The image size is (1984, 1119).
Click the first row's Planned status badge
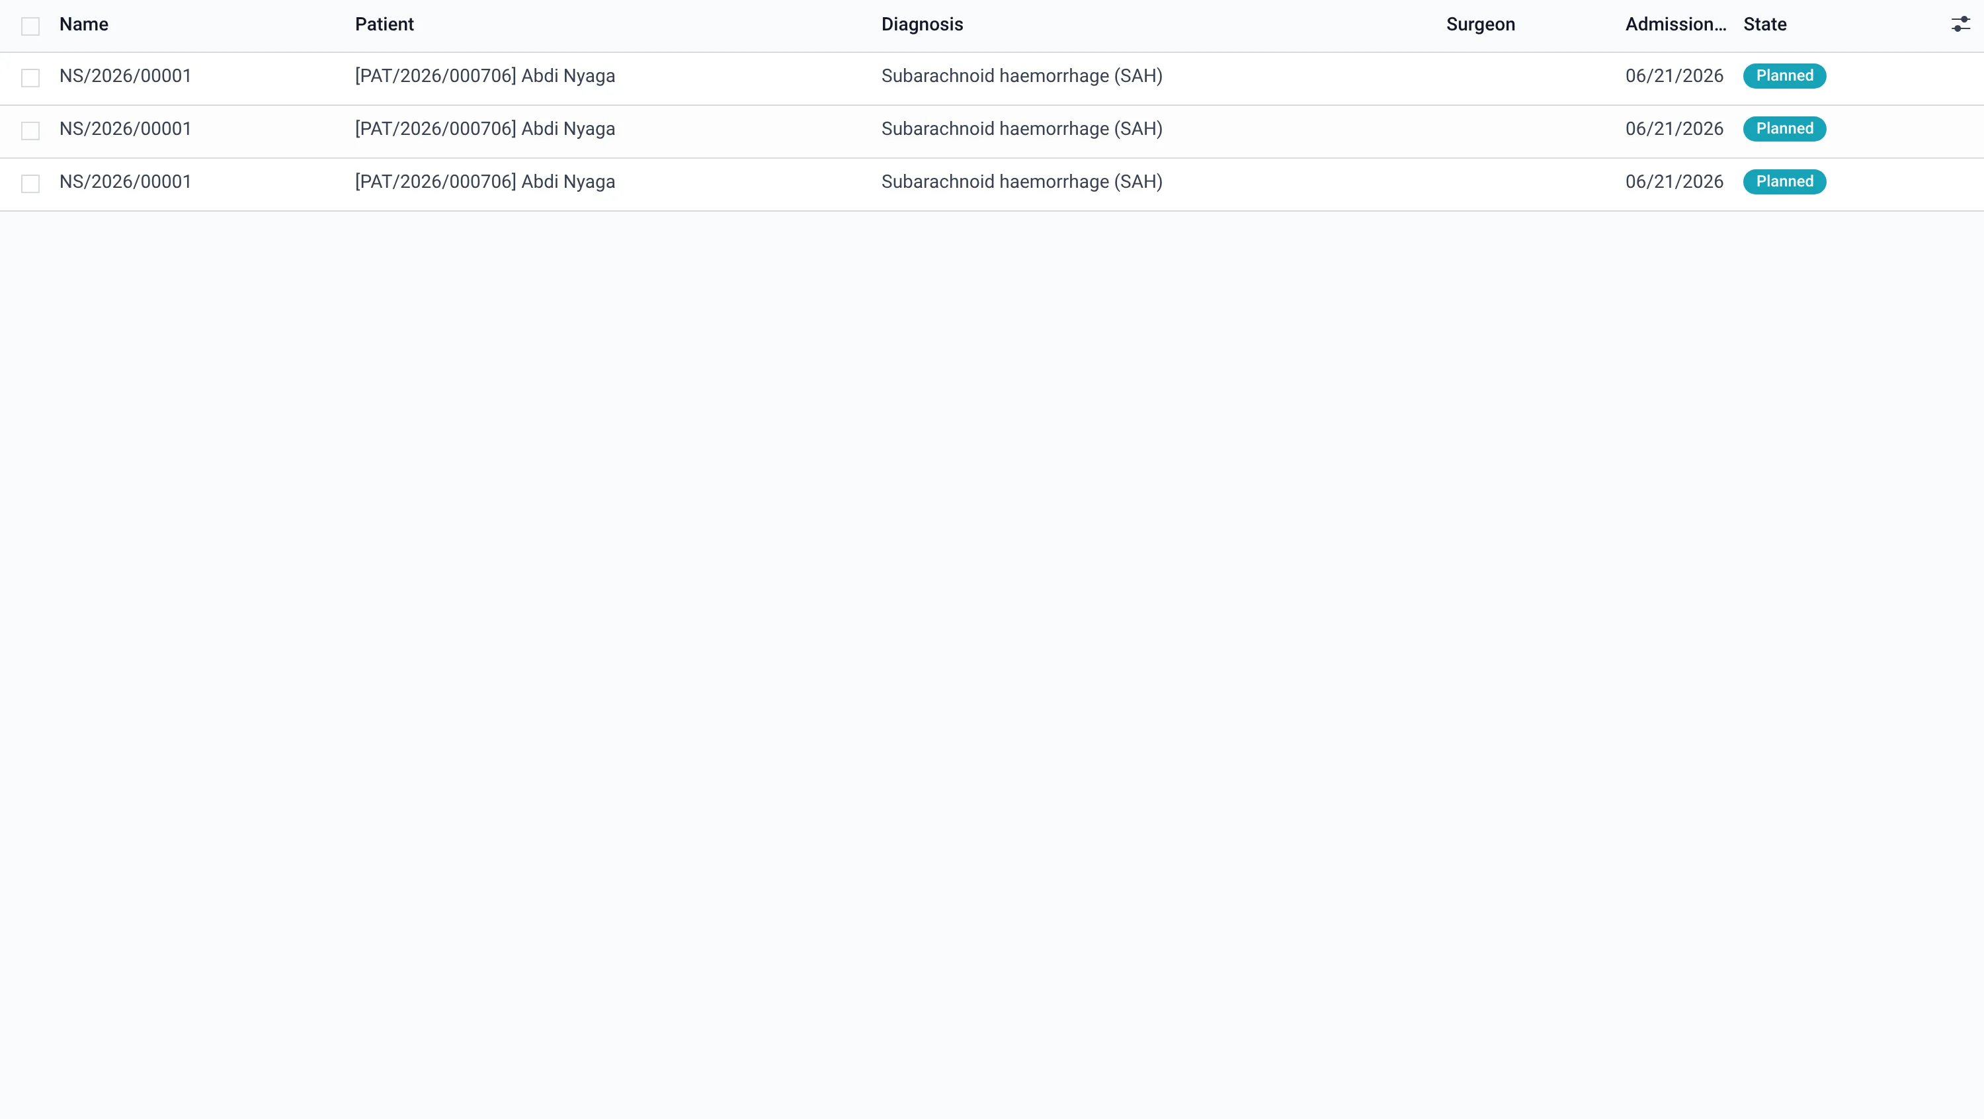point(1784,75)
